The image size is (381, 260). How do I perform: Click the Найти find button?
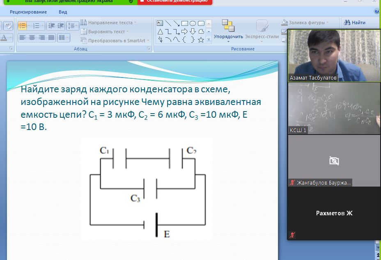pos(355,23)
